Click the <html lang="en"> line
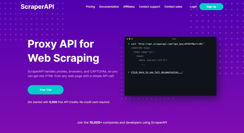Viewport: 244px width, 133px height. click(x=144, y=52)
